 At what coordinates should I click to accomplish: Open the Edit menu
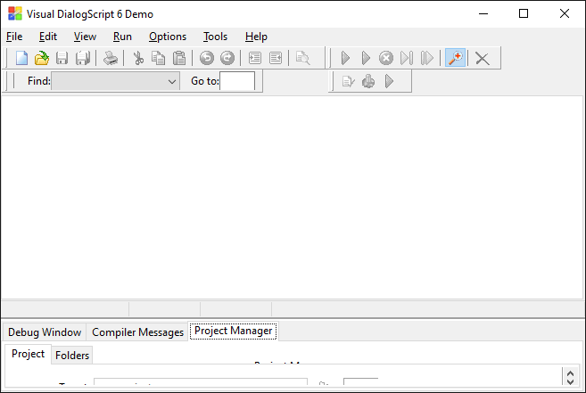48,37
